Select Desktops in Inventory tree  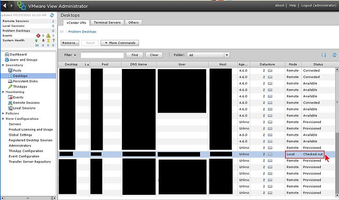pos(20,76)
